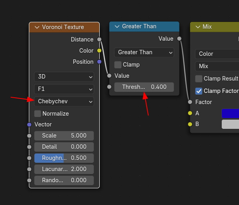Click the Factor input socket
The image size is (239, 205).
point(190,102)
